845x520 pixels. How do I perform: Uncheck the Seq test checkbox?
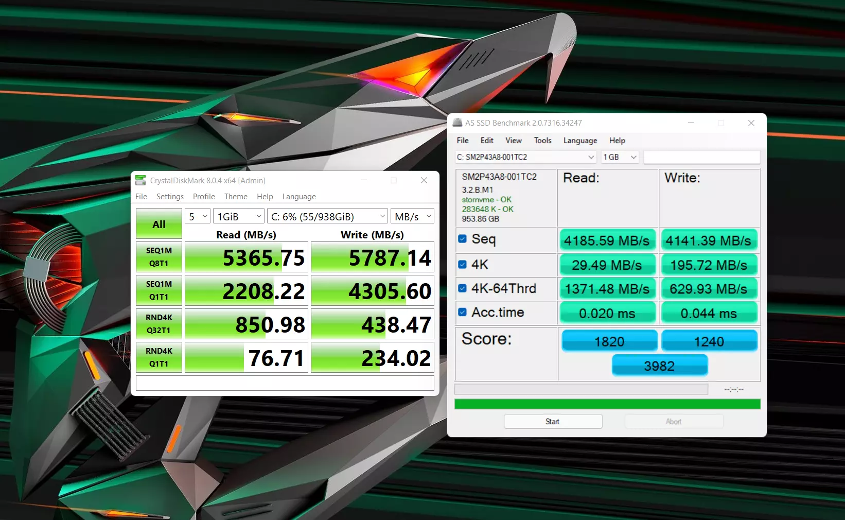click(462, 239)
